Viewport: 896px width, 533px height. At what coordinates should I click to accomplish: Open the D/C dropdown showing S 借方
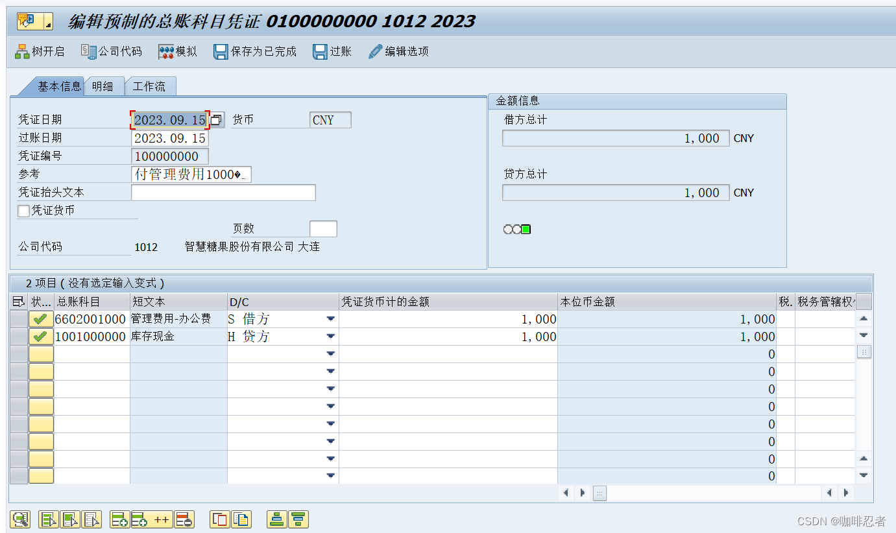(x=331, y=318)
